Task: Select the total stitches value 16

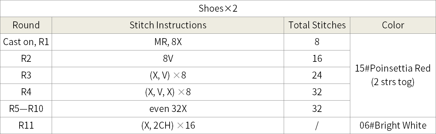Action: click(317, 59)
